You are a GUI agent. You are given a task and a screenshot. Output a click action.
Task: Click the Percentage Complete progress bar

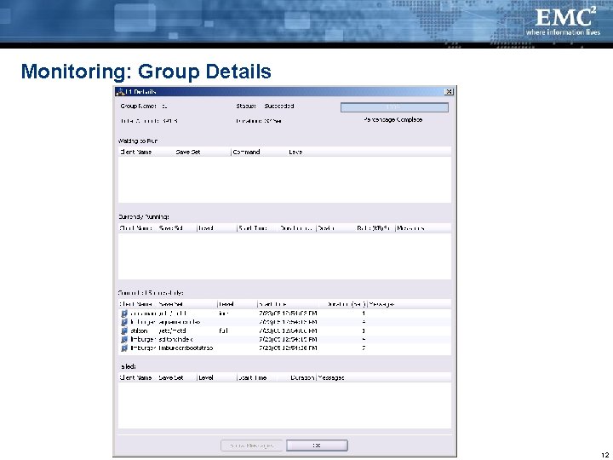click(x=394, y=107)
